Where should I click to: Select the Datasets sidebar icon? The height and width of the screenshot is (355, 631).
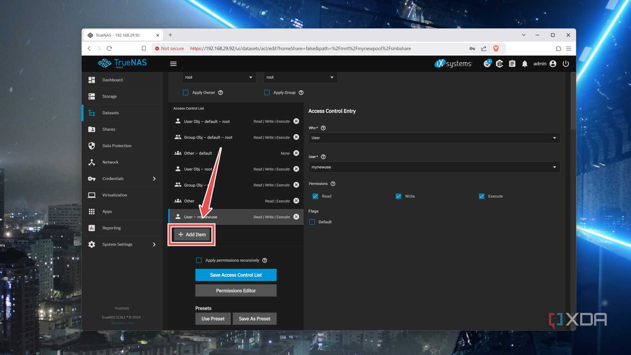(x=92, y=113)
